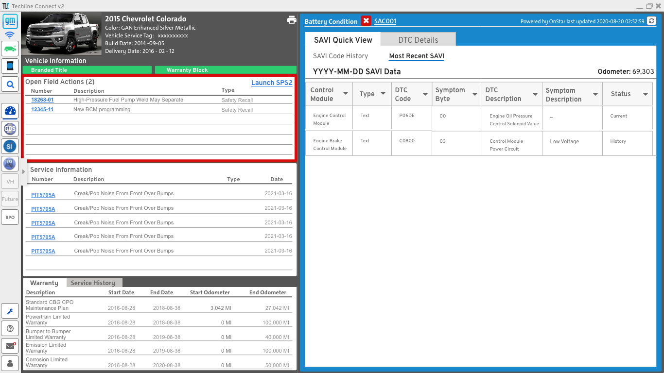Open the Type column filter dropdown in SAVI table
Image resolution: width=664 pixels, height=373 pixels.
point(383,94)
